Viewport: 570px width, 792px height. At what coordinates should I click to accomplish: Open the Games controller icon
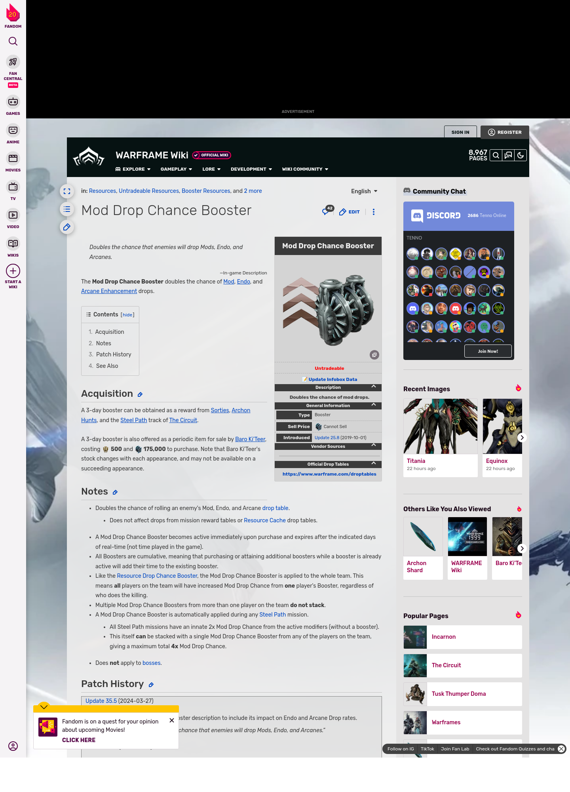tap(13, 102)
